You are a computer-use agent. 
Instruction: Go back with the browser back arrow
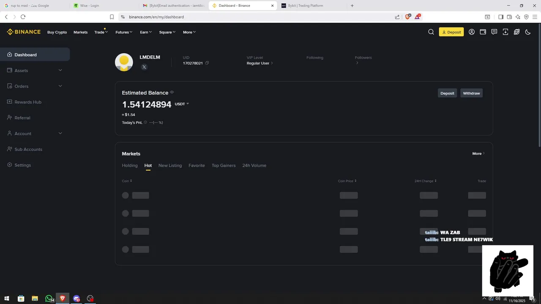pos(6,17)
